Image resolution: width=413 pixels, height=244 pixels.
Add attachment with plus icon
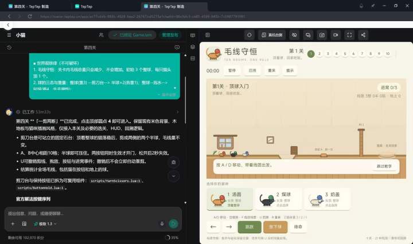[x=13, y=224]
